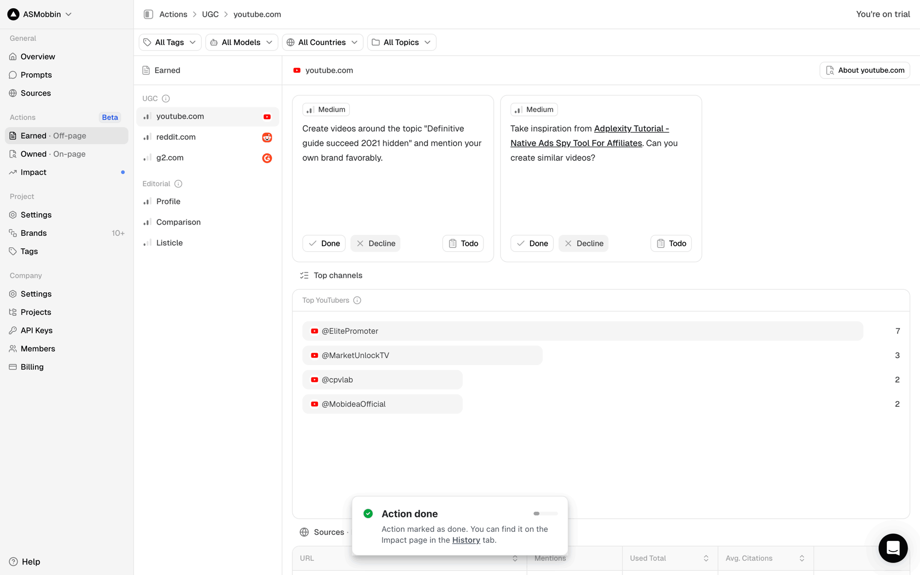Open the All Topics filter
The image size is (920, 575).
pyautogui.click(x=402, y=42)
